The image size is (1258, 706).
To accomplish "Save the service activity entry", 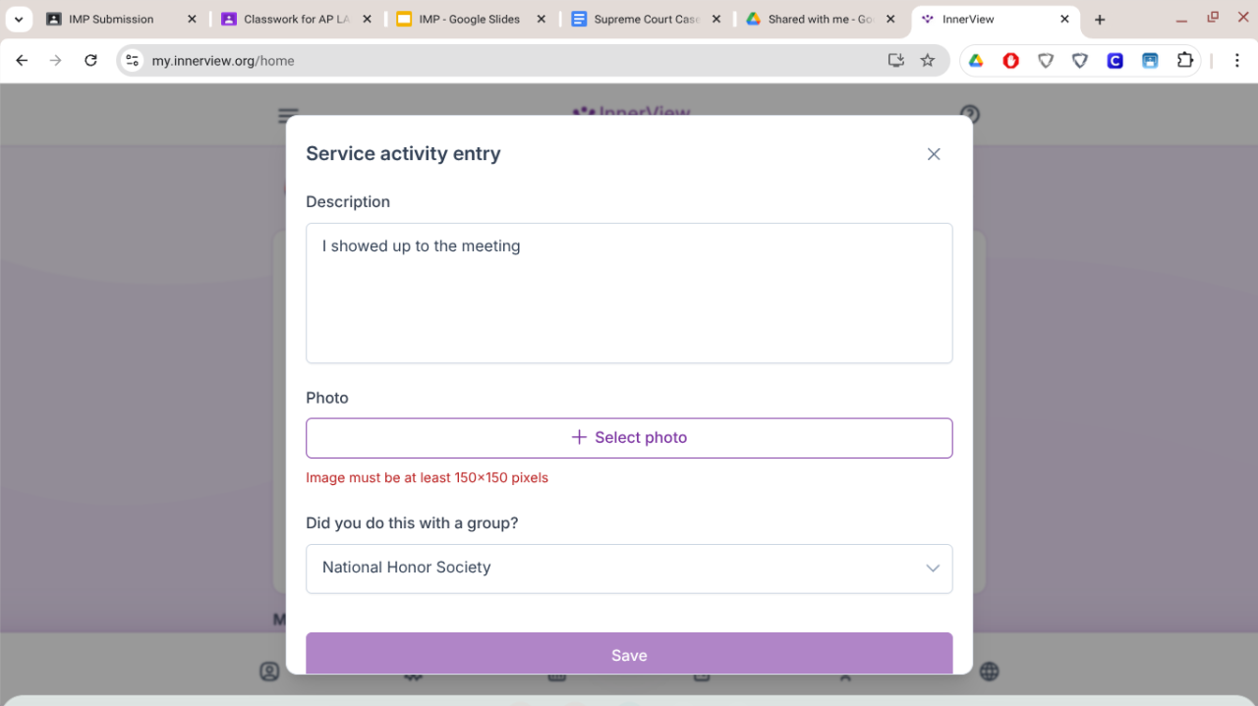I will coord(629,654).
